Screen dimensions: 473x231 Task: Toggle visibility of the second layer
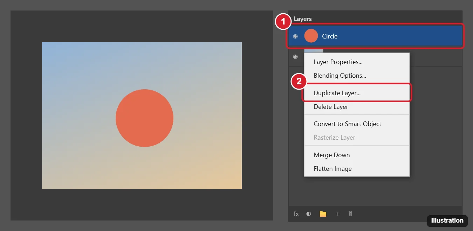(x=295, y=57)
